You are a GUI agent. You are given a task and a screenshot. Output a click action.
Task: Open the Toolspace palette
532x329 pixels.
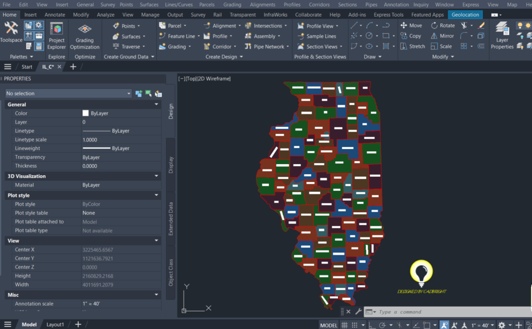coord(10,32)
